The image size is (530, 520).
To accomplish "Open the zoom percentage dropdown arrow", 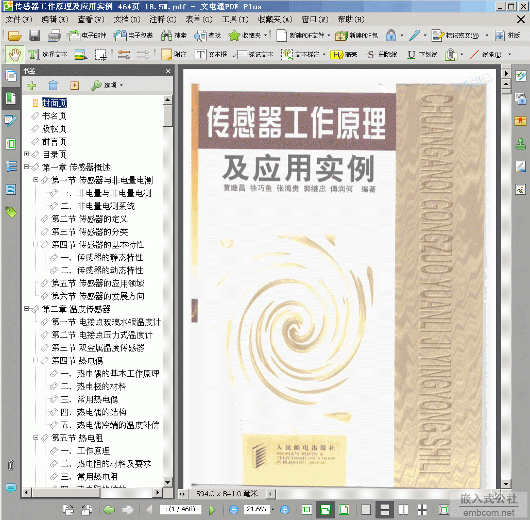I will pos(273,509).
